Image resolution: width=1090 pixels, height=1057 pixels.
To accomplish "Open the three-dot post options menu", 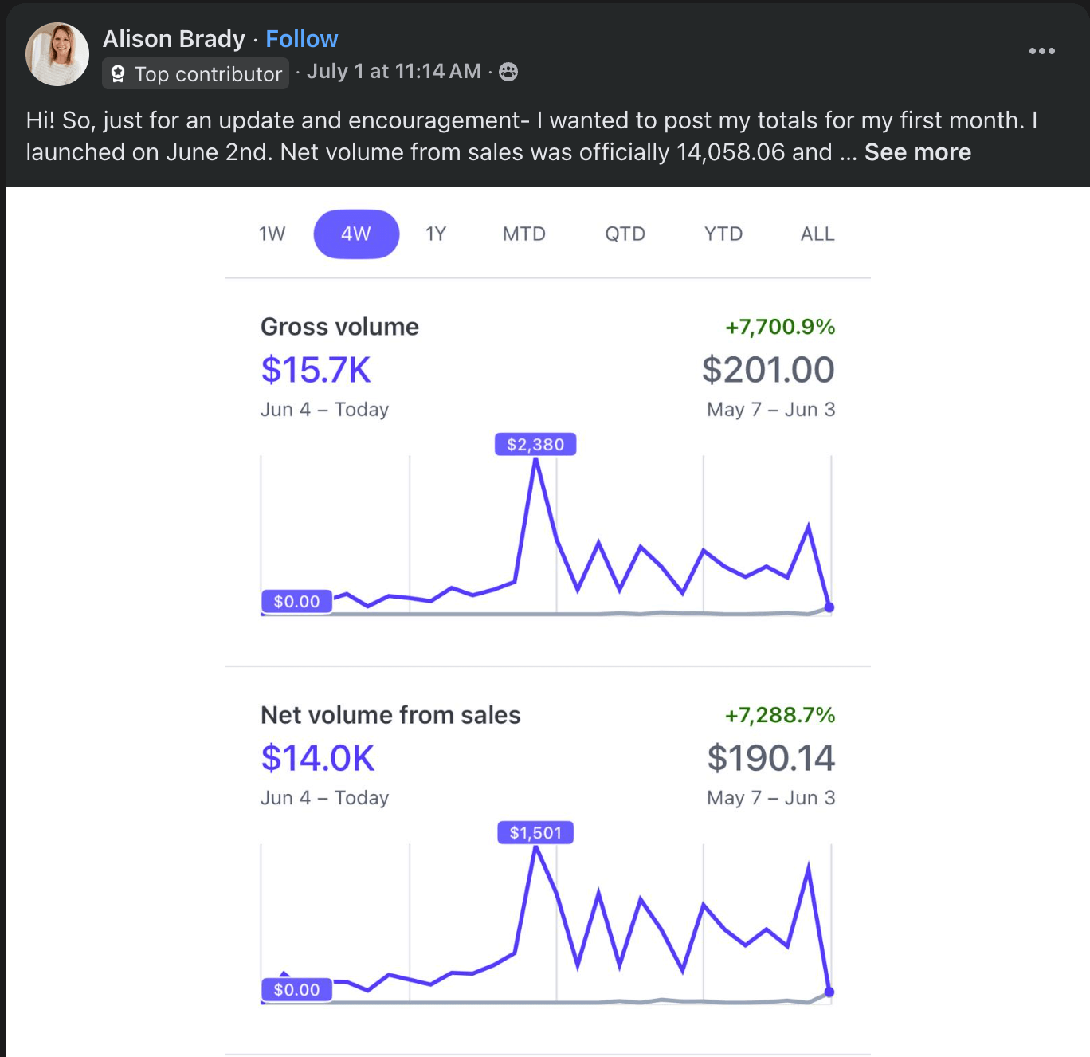I will tap(1041, 51).
